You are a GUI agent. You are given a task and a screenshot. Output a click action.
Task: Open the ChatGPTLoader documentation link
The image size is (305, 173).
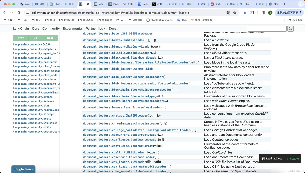[115, 115]
